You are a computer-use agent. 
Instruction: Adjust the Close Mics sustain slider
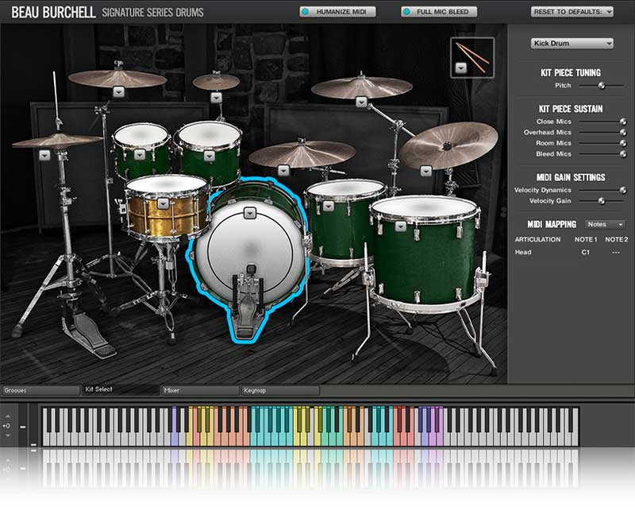tap(623, 122)
